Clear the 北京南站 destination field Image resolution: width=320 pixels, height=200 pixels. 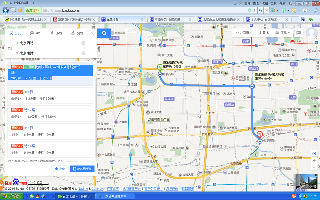83,53
